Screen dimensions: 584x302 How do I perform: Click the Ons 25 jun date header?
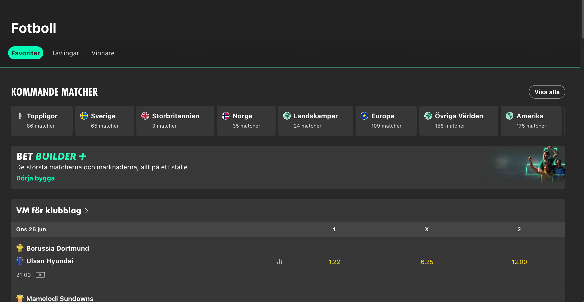(x=31, y=229)
